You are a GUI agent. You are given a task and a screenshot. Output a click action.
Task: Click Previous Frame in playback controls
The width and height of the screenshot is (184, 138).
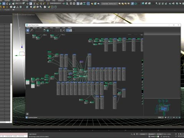tap(179, 134)
